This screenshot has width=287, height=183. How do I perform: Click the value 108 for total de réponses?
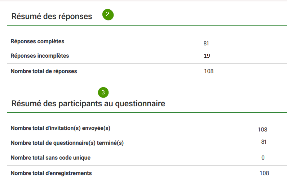209,71
